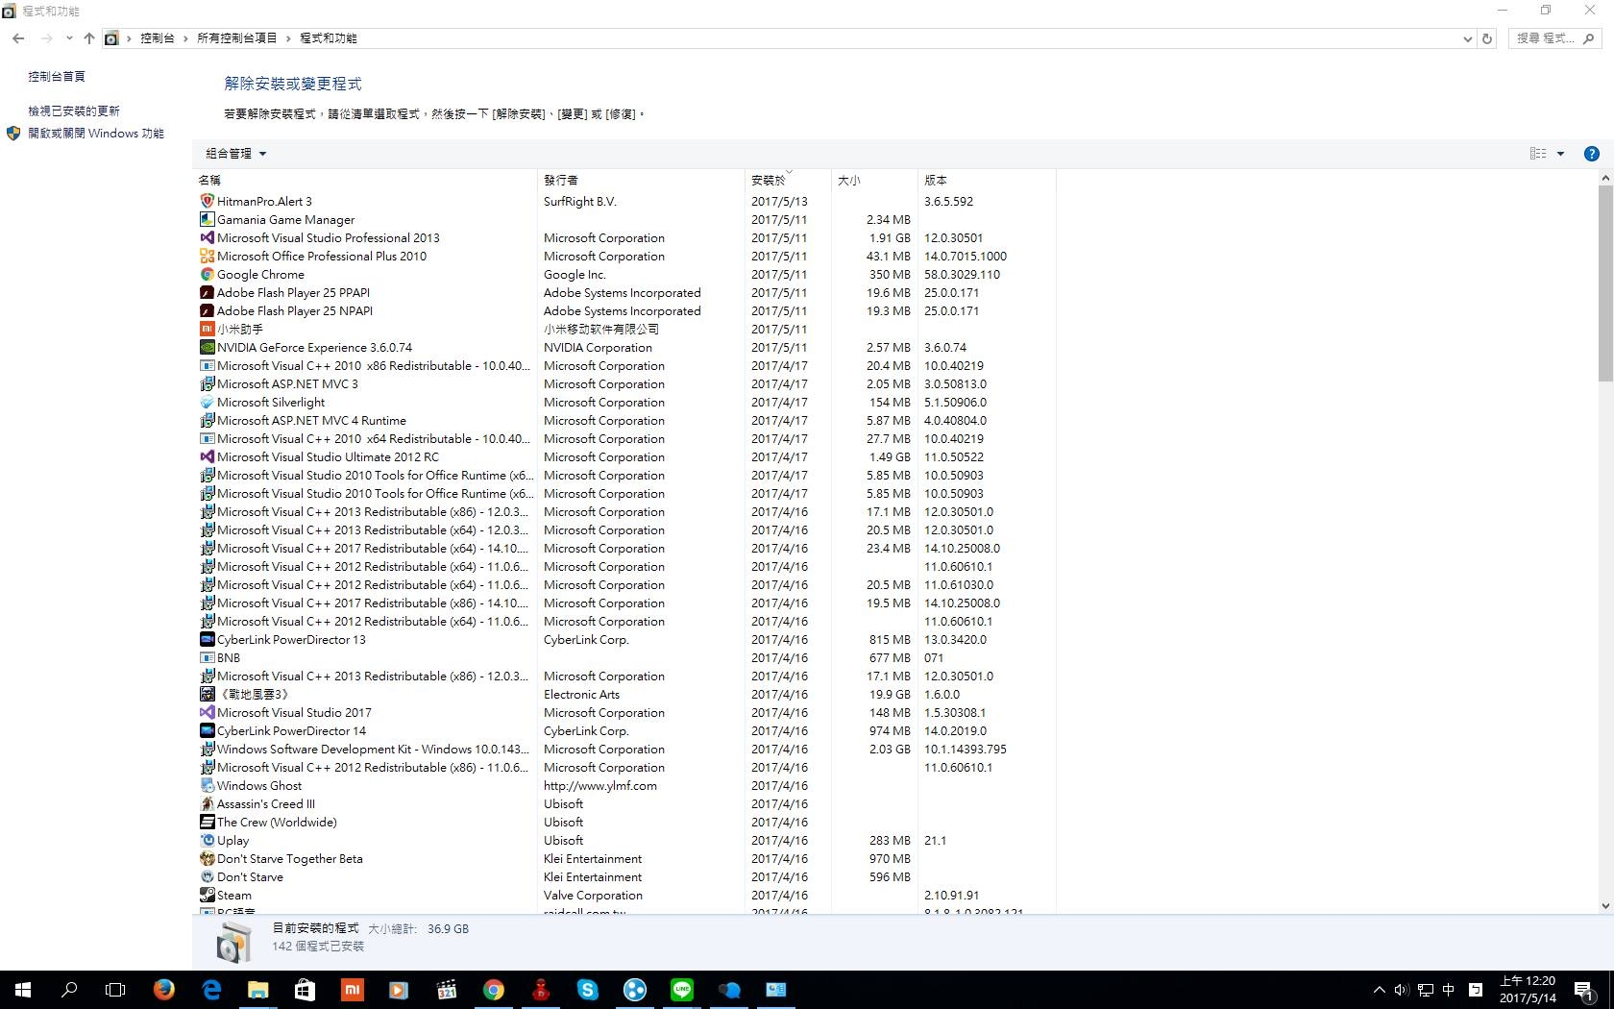This screenshot has height=1009, width=1614.
Task: Click the Adobe Flash Player 25 PPAPI icon
Action: [207, 292]
